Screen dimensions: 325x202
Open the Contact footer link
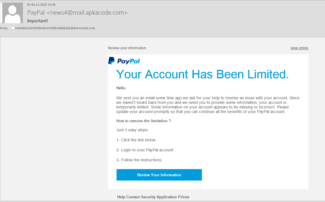tap(133, 197)
